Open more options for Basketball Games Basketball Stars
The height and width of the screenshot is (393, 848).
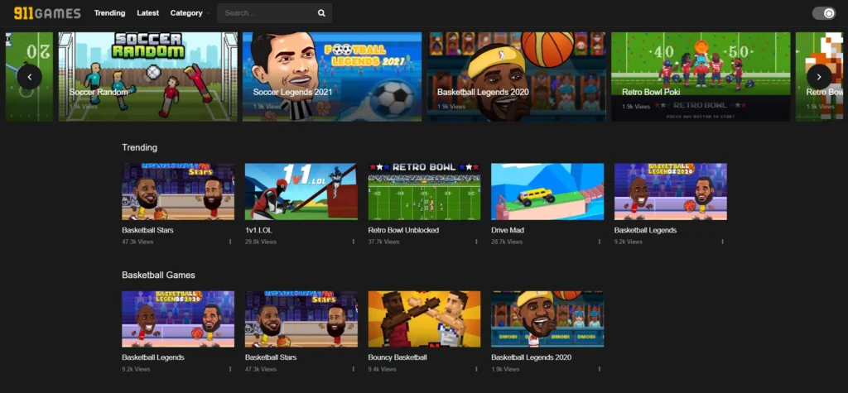pyautogui.click(x=353, y=369)
